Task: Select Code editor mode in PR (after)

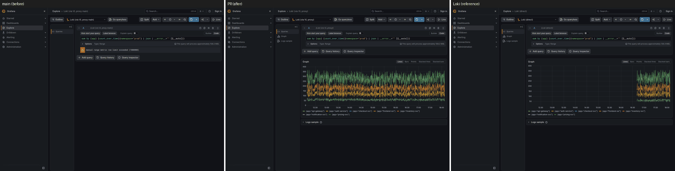Action: point(442,33)
